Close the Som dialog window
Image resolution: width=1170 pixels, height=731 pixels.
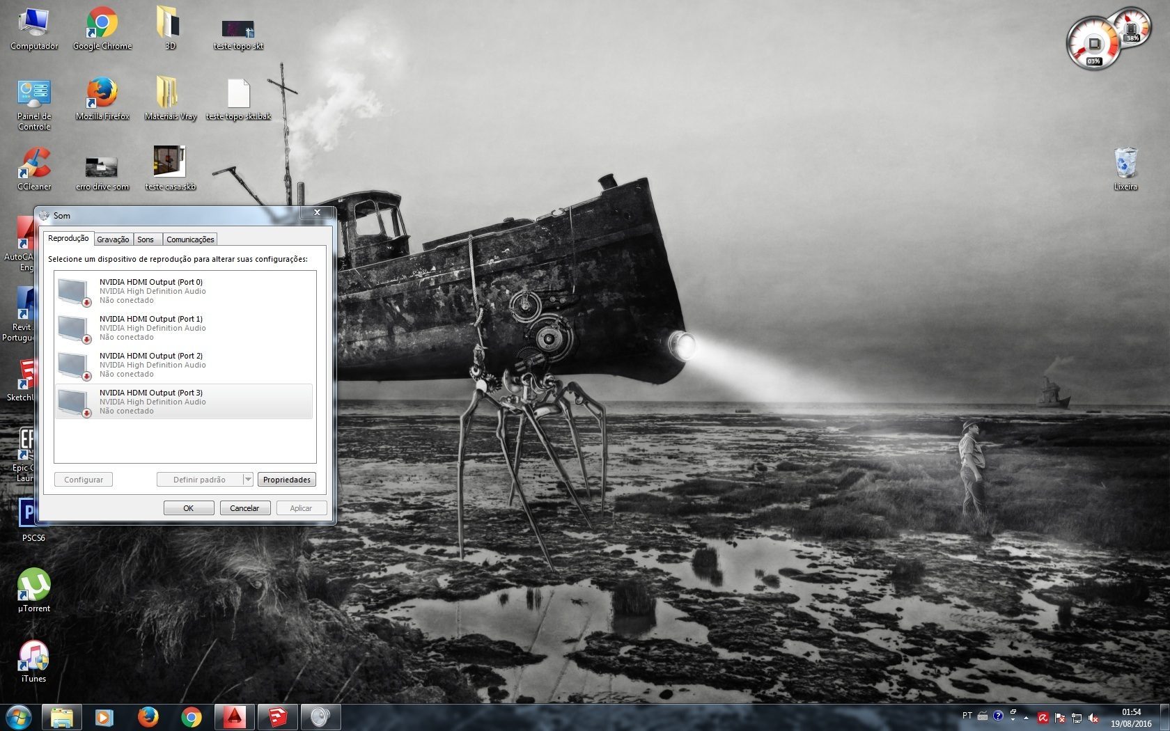coord(317,212)
